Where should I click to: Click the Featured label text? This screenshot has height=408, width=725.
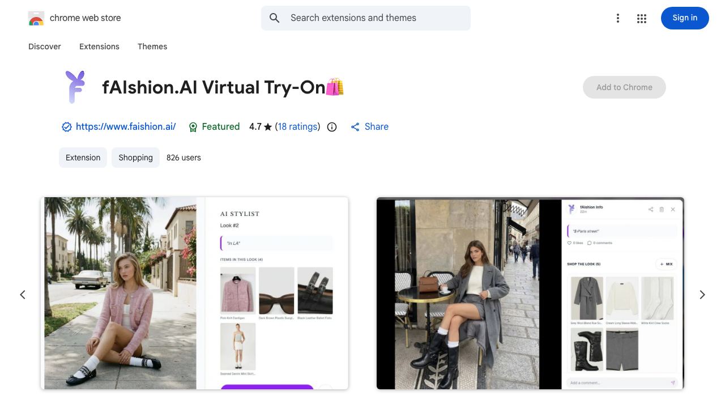click(x=221, y=127)
